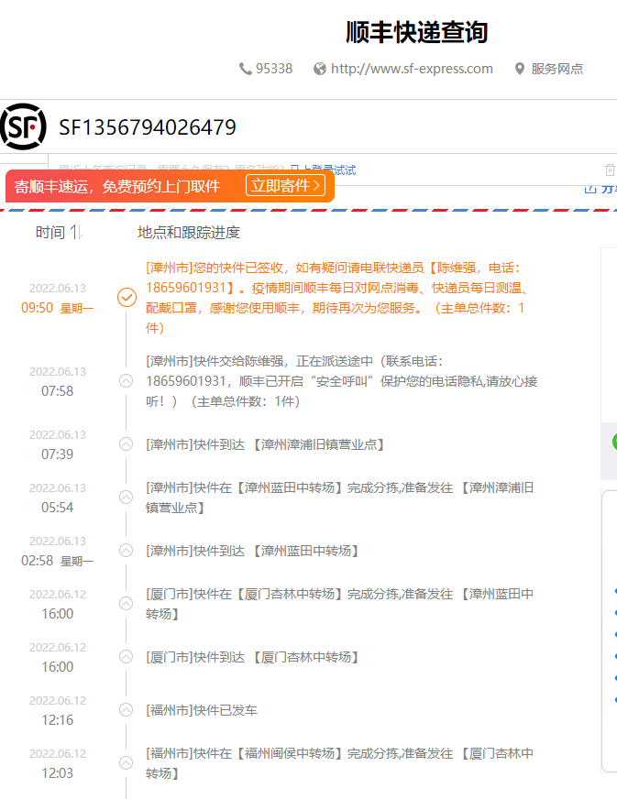Click the 立即寄件 button
This screenshot has width=617, height=799.
click(285, 185)
